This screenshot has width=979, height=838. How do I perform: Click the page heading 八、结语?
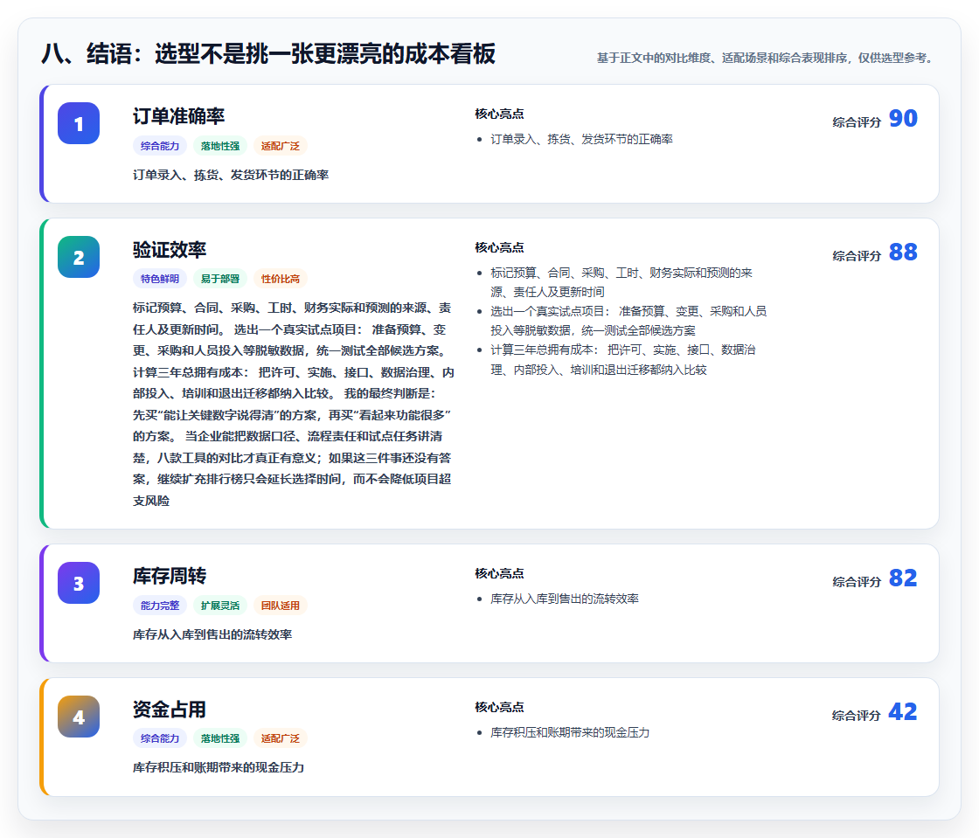(268, 53)
